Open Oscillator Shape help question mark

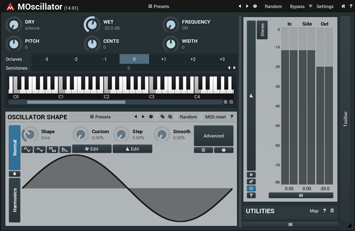point(232,117)
